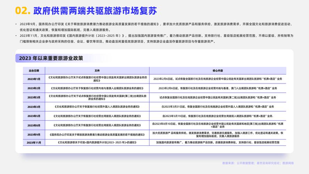Select the 2023年8月 date cell
309x174 pixels.
34,126
